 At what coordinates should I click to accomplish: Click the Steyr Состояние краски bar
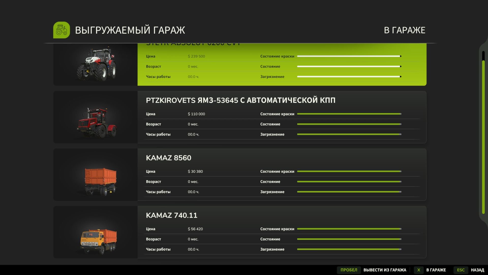tap(349, 56)
